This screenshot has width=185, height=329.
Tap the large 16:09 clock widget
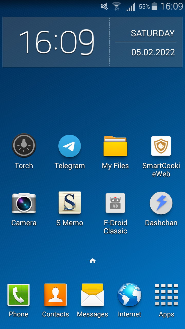click(x=57, y=42)
